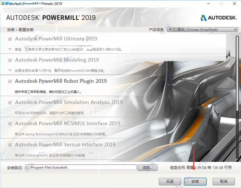Select PowerMill NCSIMUL Interface 2019 title
This screenshot has height=188, width=241.
[67, 123]
